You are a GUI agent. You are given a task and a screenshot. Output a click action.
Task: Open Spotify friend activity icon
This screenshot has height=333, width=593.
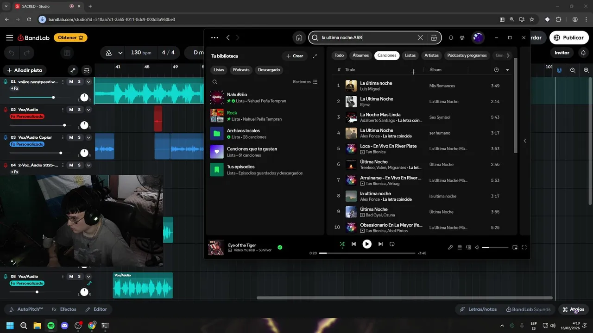(x=462, y=38)
